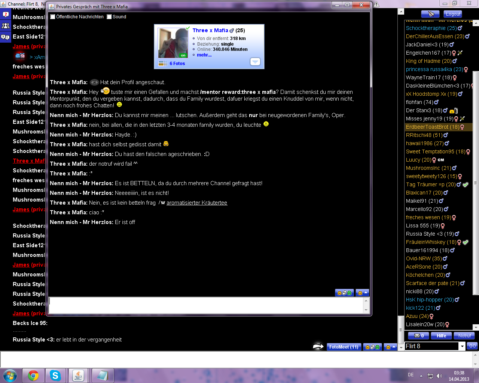Open the mail inbox envelope button

(418, 336)
